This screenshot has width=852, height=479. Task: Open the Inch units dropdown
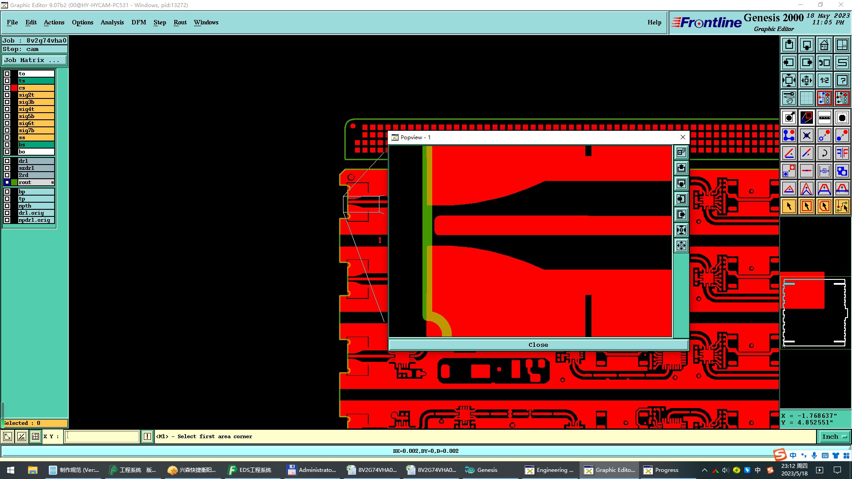coord(834,436)
